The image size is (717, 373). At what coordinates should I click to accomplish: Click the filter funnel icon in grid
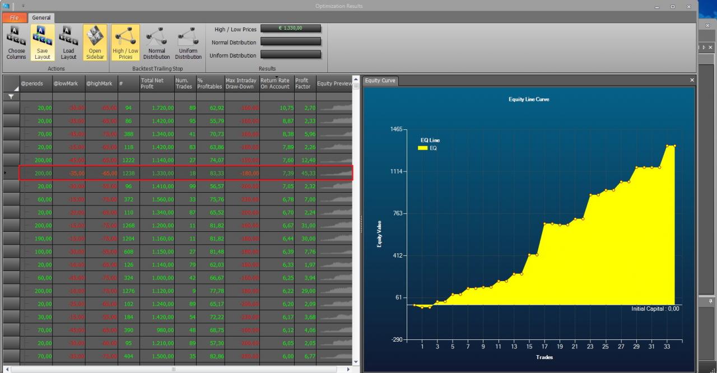coord(11,97)
